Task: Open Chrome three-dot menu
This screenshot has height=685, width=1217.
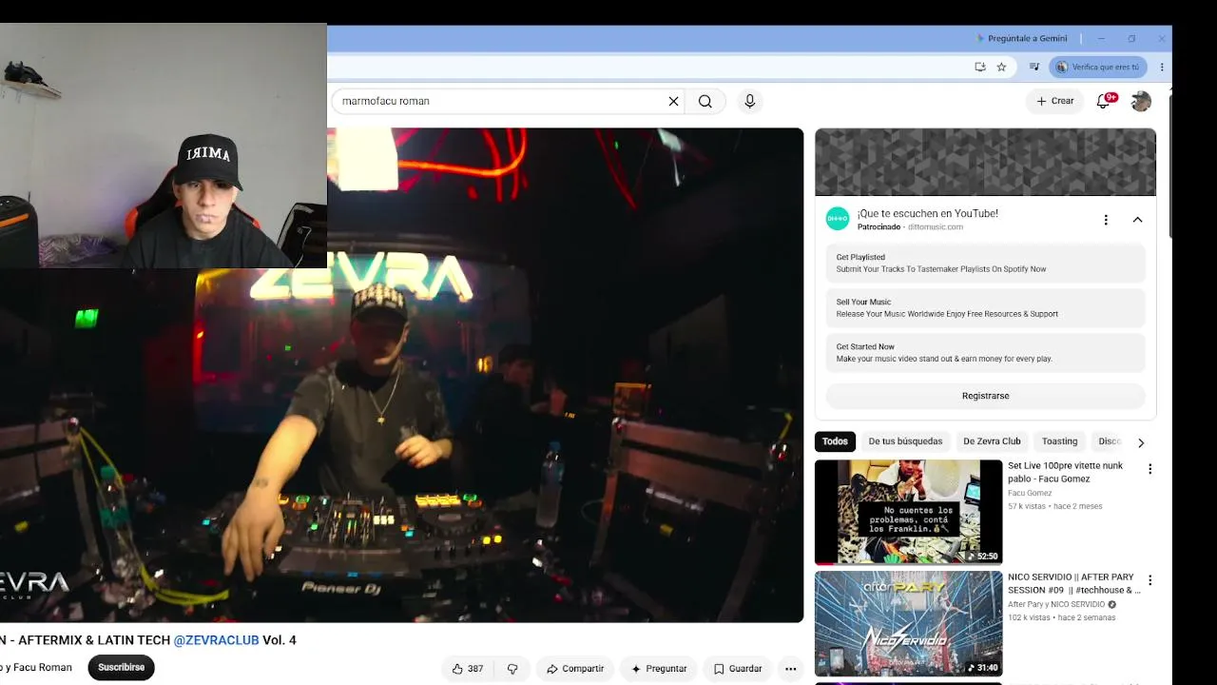Action: click(1162, 67)
